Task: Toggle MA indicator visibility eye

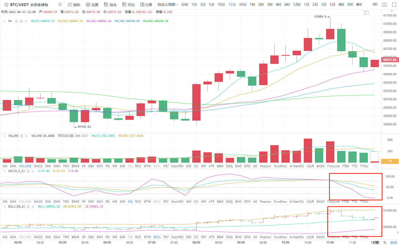Action: coord(16,21)
